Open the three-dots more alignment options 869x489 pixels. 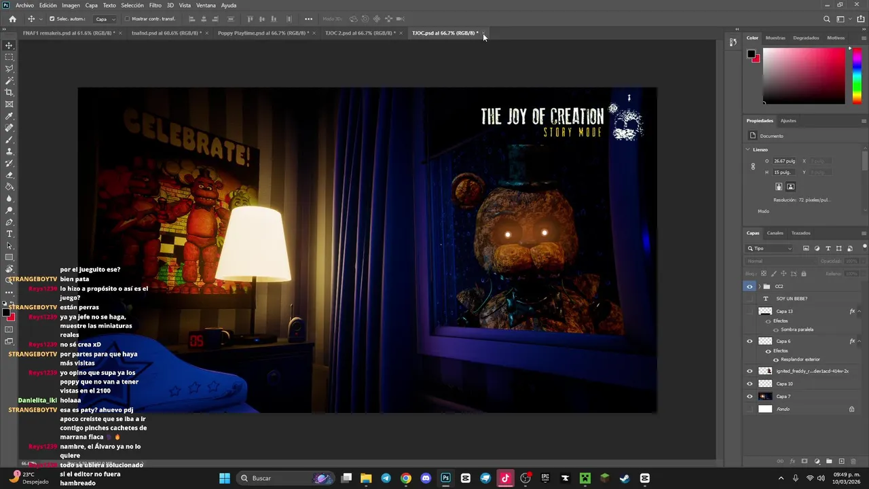coord(309,19)
